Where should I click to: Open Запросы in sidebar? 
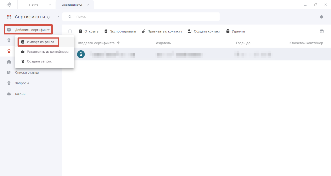(x=22, y=83)
